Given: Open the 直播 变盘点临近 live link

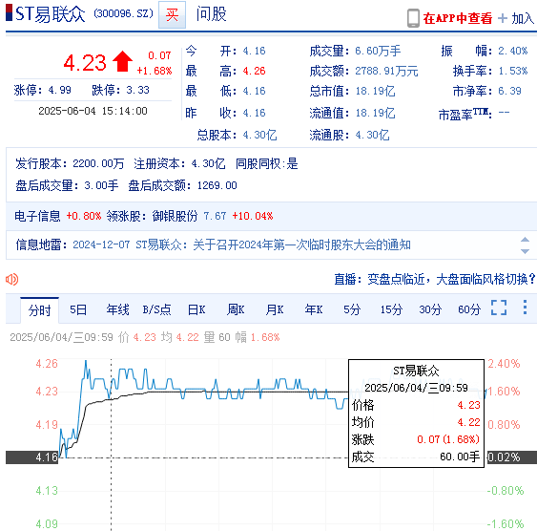Looking at the screenshot, I should point(435,280).
